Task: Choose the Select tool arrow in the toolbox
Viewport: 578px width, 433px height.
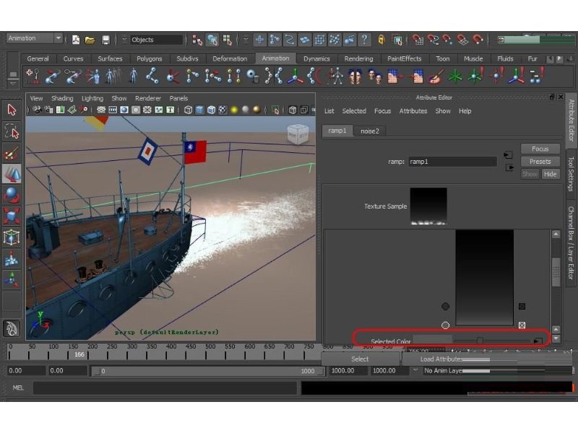Action: [x=12, y=110]
